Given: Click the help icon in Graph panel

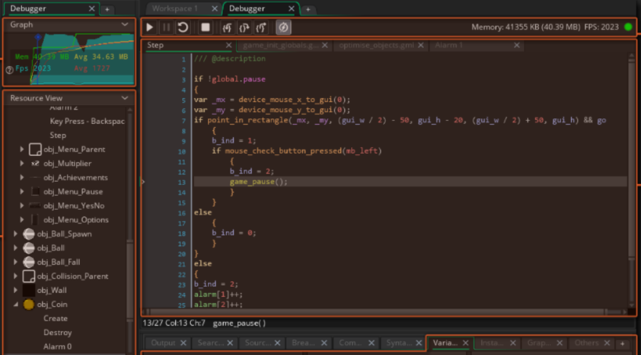Looking at the screenshot, I should [9, 70].
